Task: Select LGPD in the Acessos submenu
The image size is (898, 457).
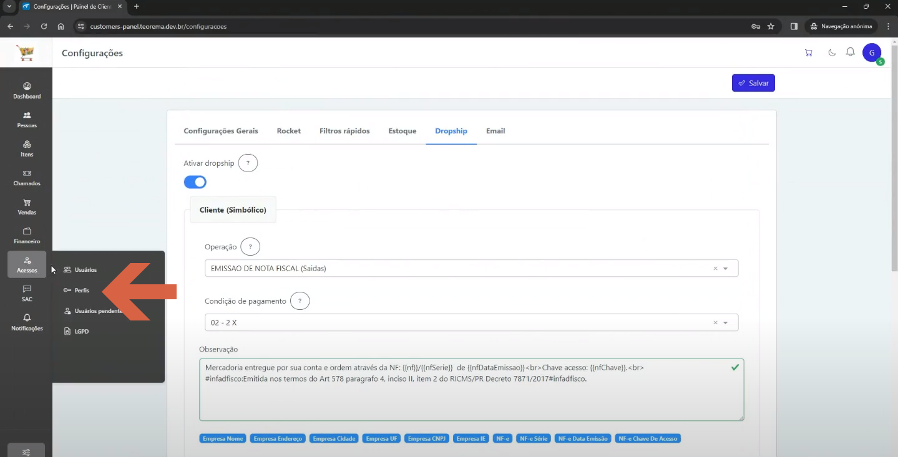Action: coord(77,332)
